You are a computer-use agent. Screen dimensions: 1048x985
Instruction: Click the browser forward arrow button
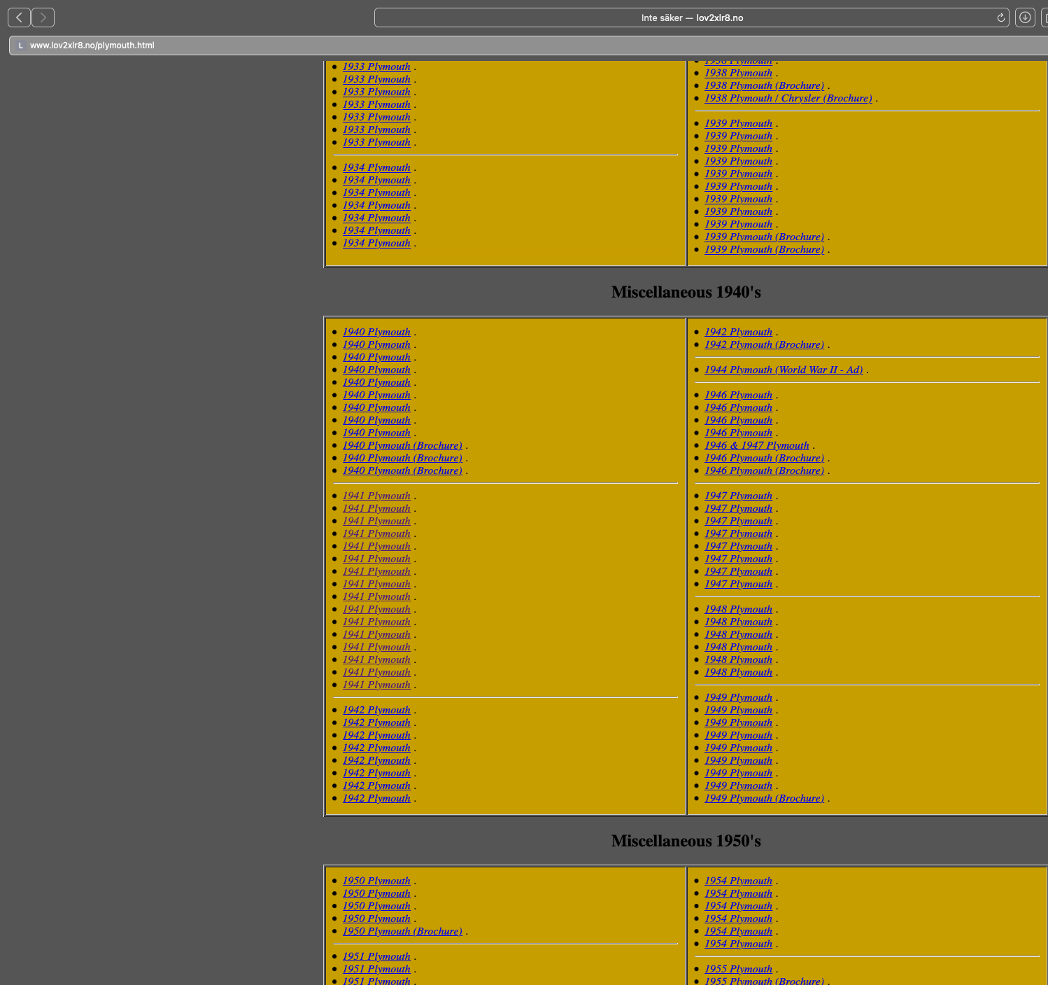(43, 18)
